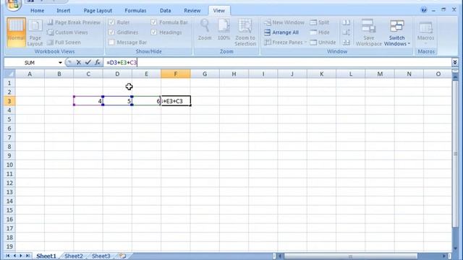Open Freeze Panes dropdown
The height and width of the screenshot is (260, 463).
[x=285, y=43]
